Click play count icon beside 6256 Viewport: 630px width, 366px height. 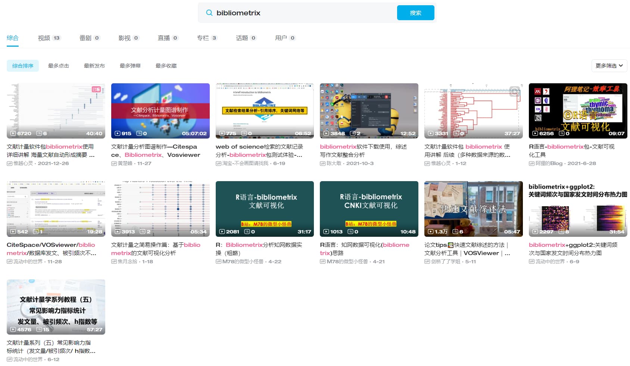click(x=535, y=133)
